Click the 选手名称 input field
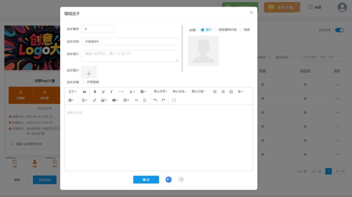Screen dimensions: 352x197 (x=130, y=42)
